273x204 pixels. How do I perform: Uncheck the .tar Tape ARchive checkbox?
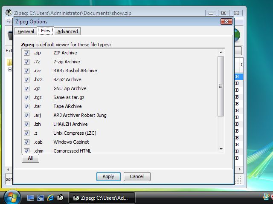point(26,106)
